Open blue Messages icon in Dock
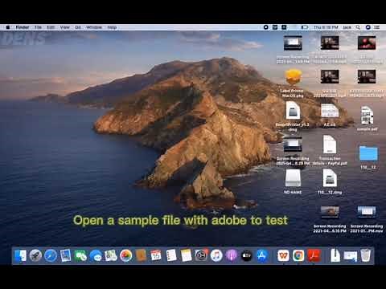Viewport: 386px width, 289px height. pos(96,256)
